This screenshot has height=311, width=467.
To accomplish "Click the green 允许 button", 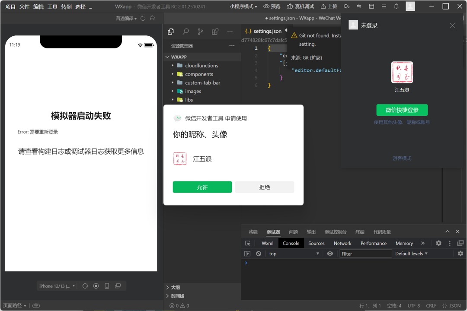I will tap(202, 187).
